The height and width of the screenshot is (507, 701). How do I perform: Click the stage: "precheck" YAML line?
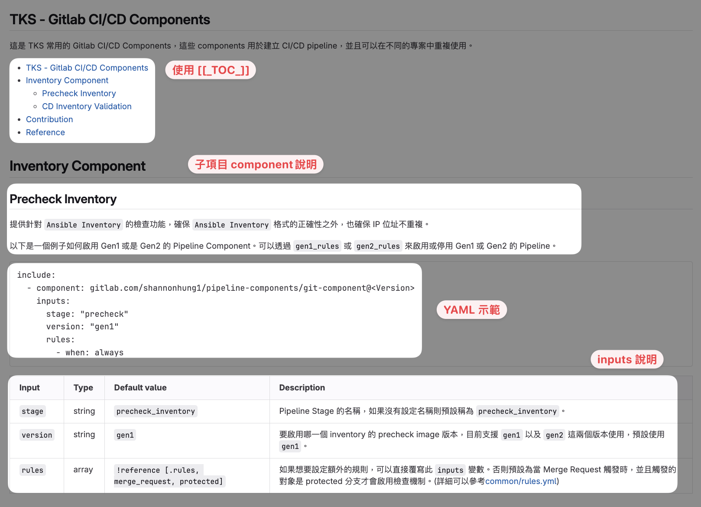click(x=87, y=314)
